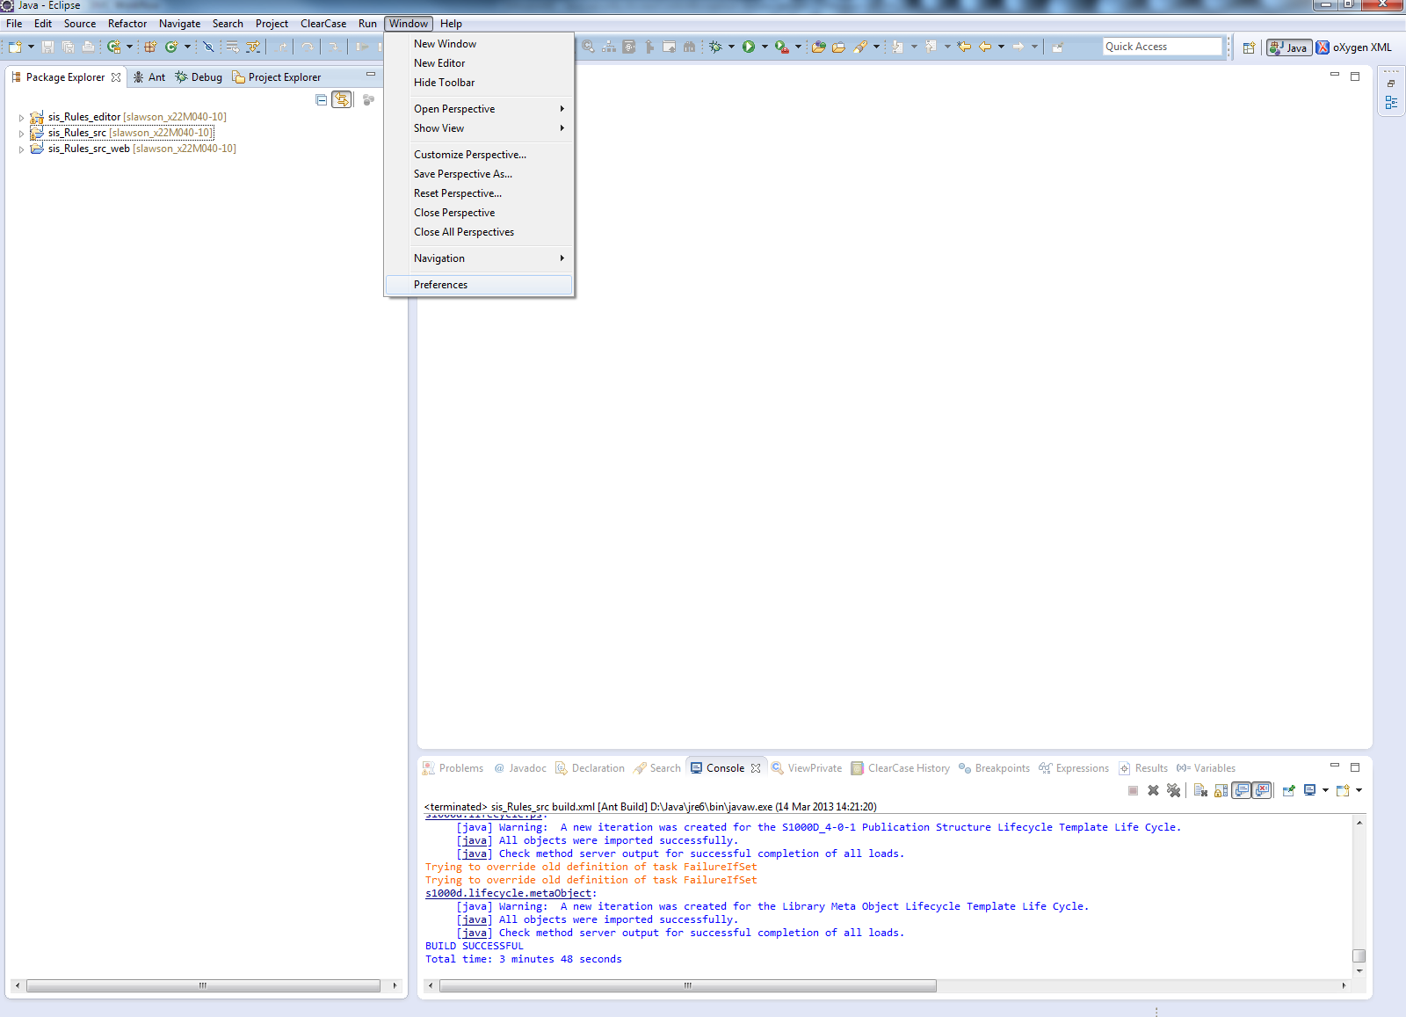Choose Customize Perspective... menu entry

pyautogui.click(x=479, y=155)
